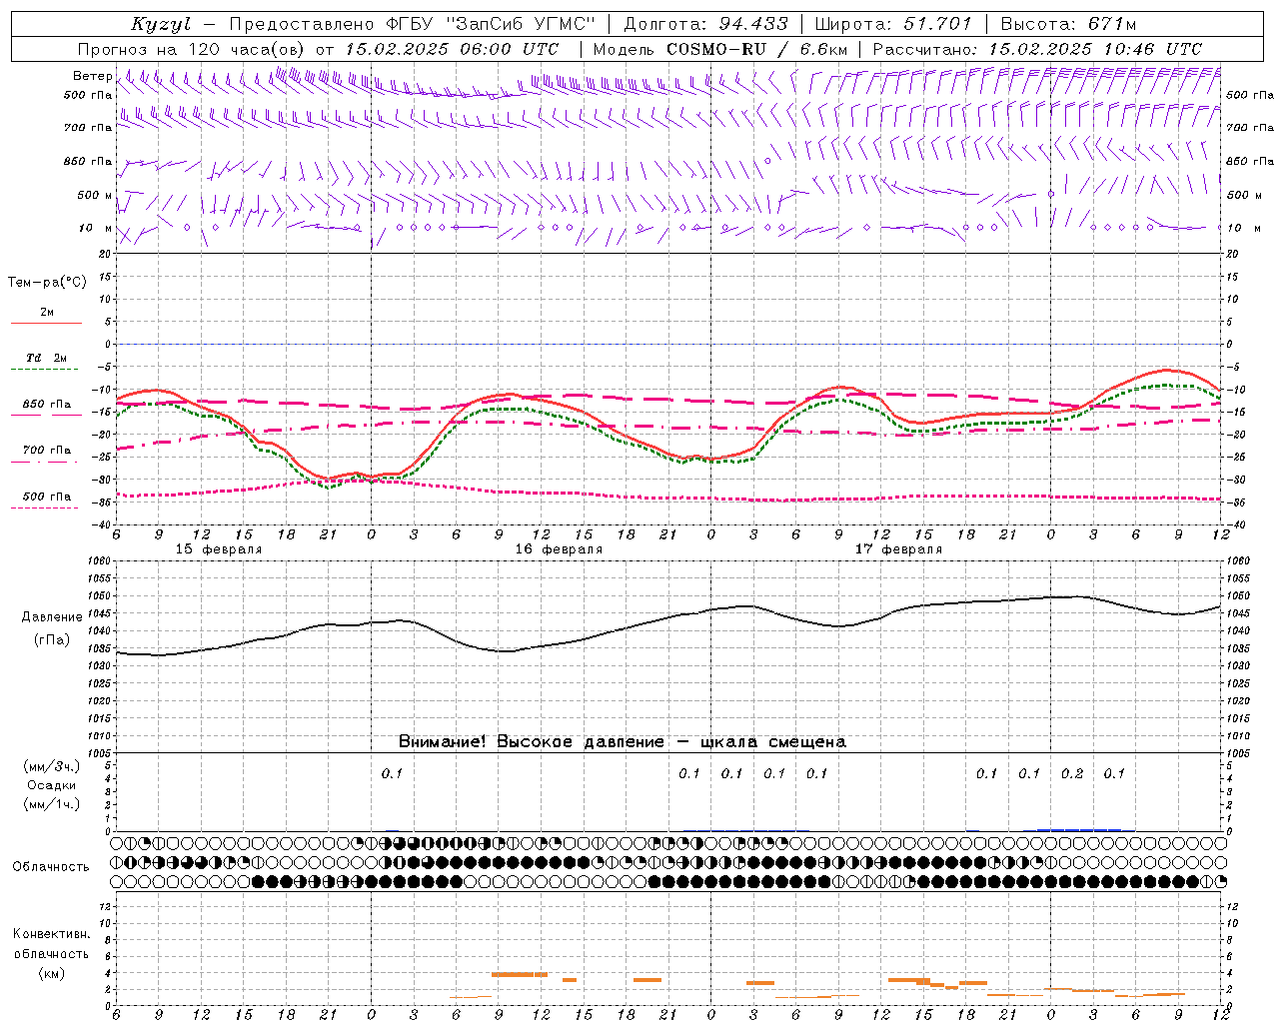1279x1023 pixels.
Task: Click the 15 февраля date label
Action: pos(219,549)
